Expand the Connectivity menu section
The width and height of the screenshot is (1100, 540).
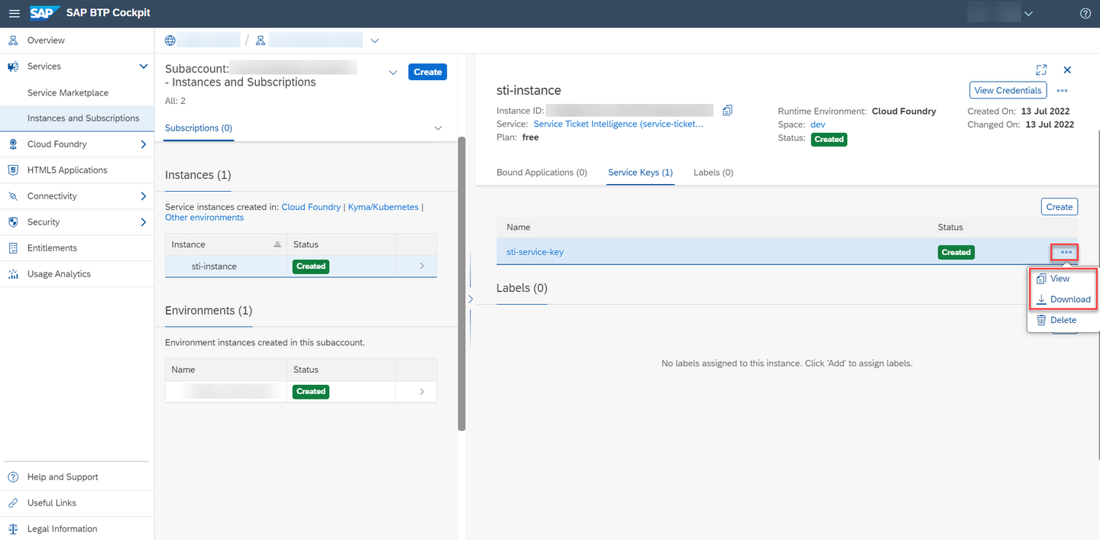pos(144,196)
